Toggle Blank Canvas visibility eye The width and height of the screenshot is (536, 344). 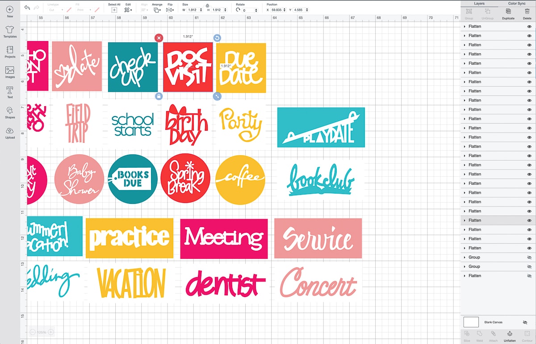tap(525, 322)
